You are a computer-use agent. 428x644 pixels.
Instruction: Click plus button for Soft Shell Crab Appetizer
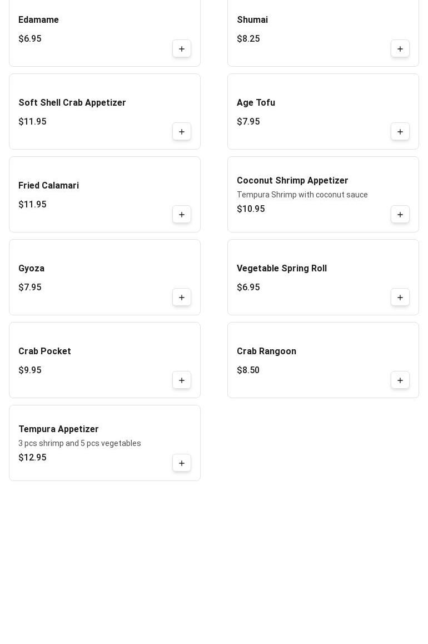click(x=182, y=132)
